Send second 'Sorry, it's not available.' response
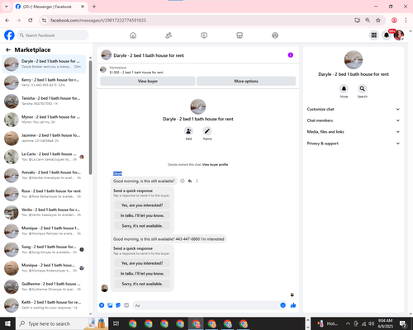Image resolution: width=413 pixels, height=330 pixels. tap(142, 284)
